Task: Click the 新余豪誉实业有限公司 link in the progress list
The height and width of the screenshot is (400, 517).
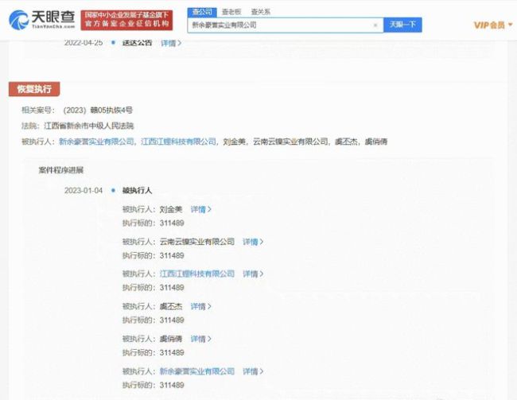Action: point(197,371)
